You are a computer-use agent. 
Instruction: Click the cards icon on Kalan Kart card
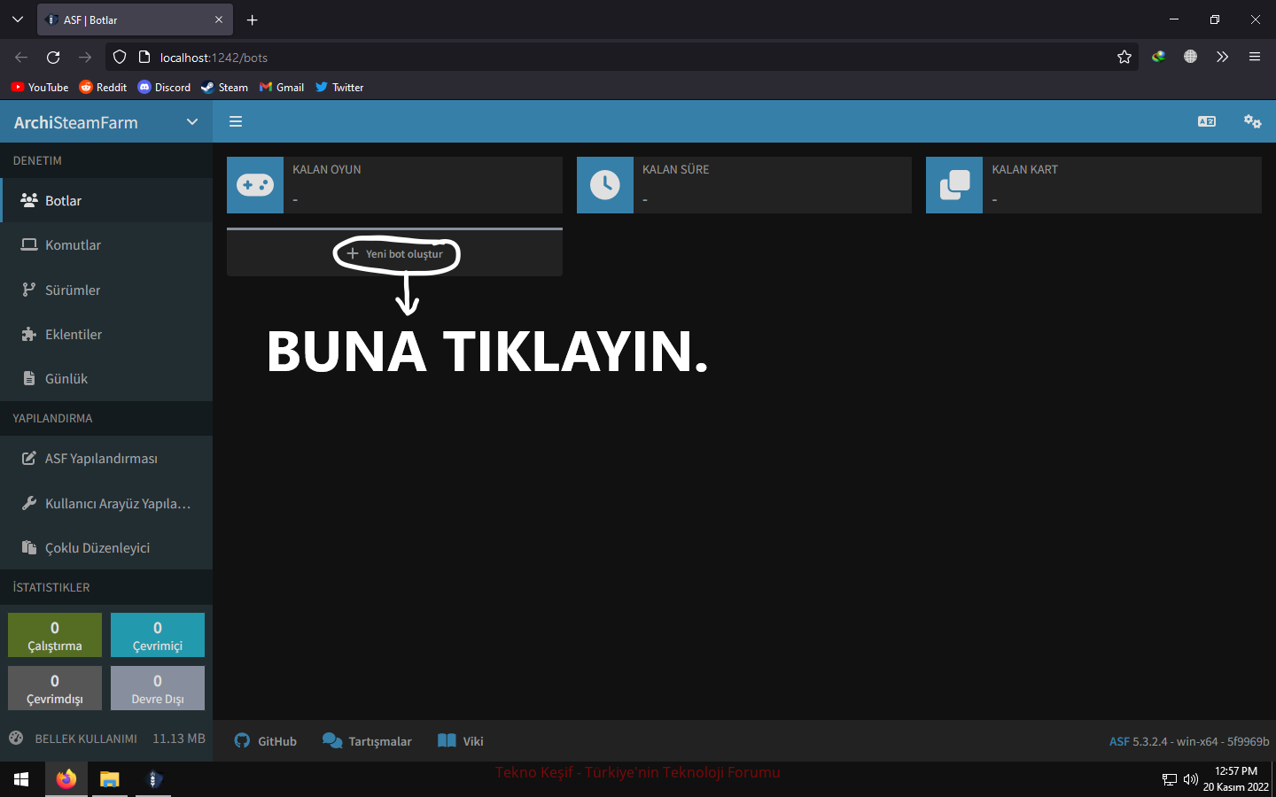[x=954, y=185]
